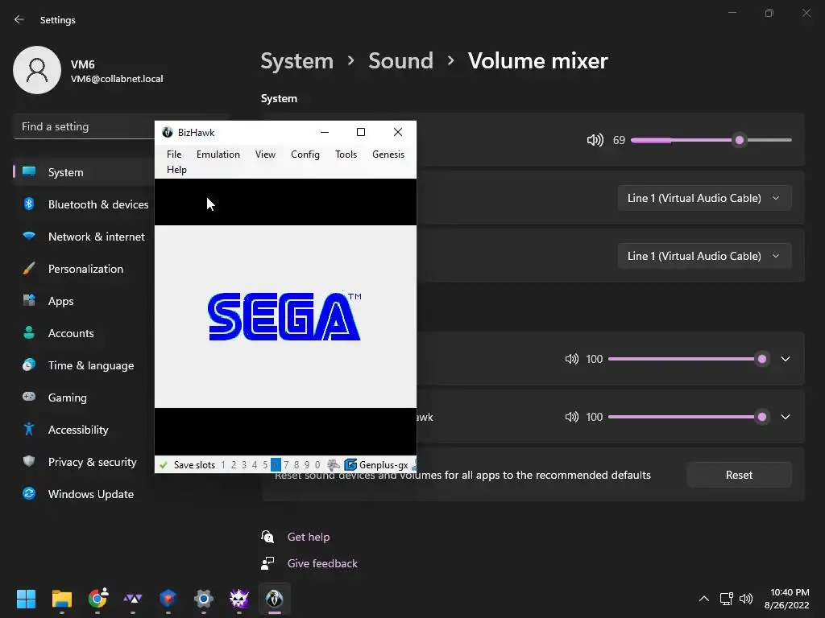This screenshot has width=825, height=618.
Task: Expand the BizHawk app volume row chevron
Action: pyautogui.click(x=786, y=417)
